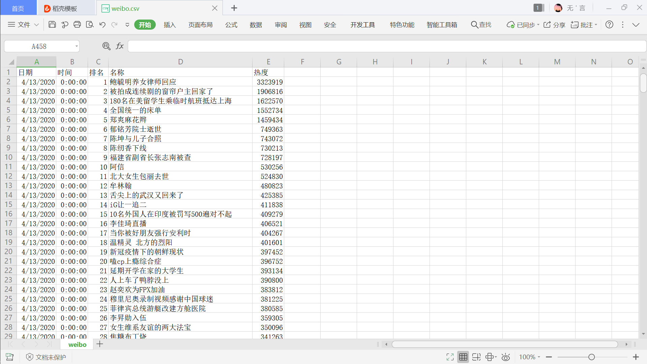Open the 智能工具箱 tab
The height and width of the screenshot is (364, 647).
pos(442,25)
